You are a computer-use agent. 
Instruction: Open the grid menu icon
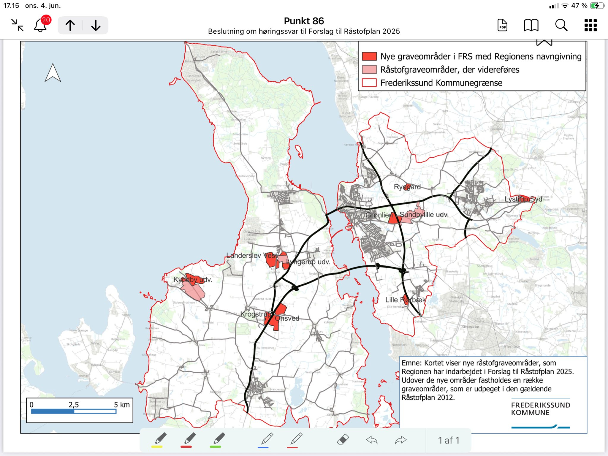click(x=590, y=25)
